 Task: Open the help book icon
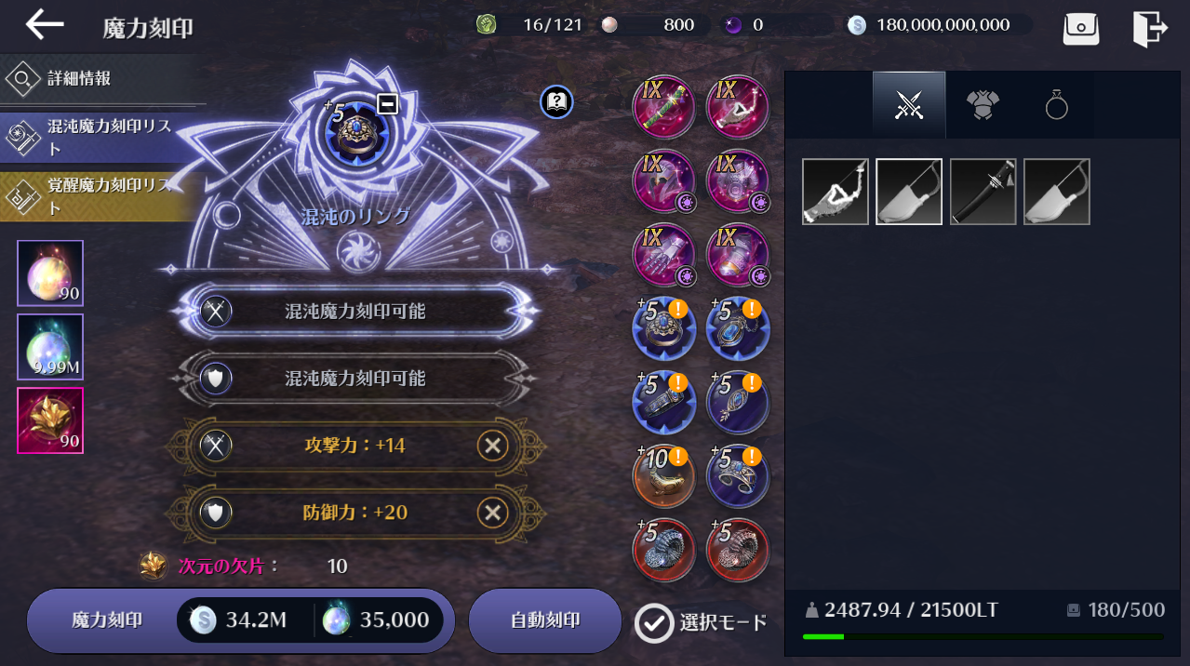[556, 100]
